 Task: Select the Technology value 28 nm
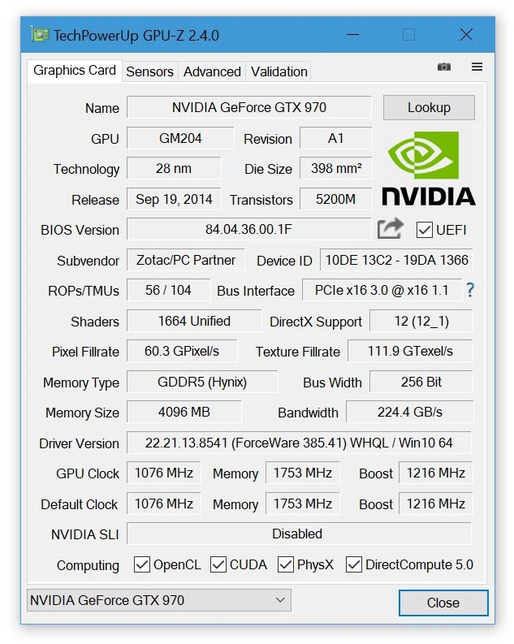[x=174, y=168]
